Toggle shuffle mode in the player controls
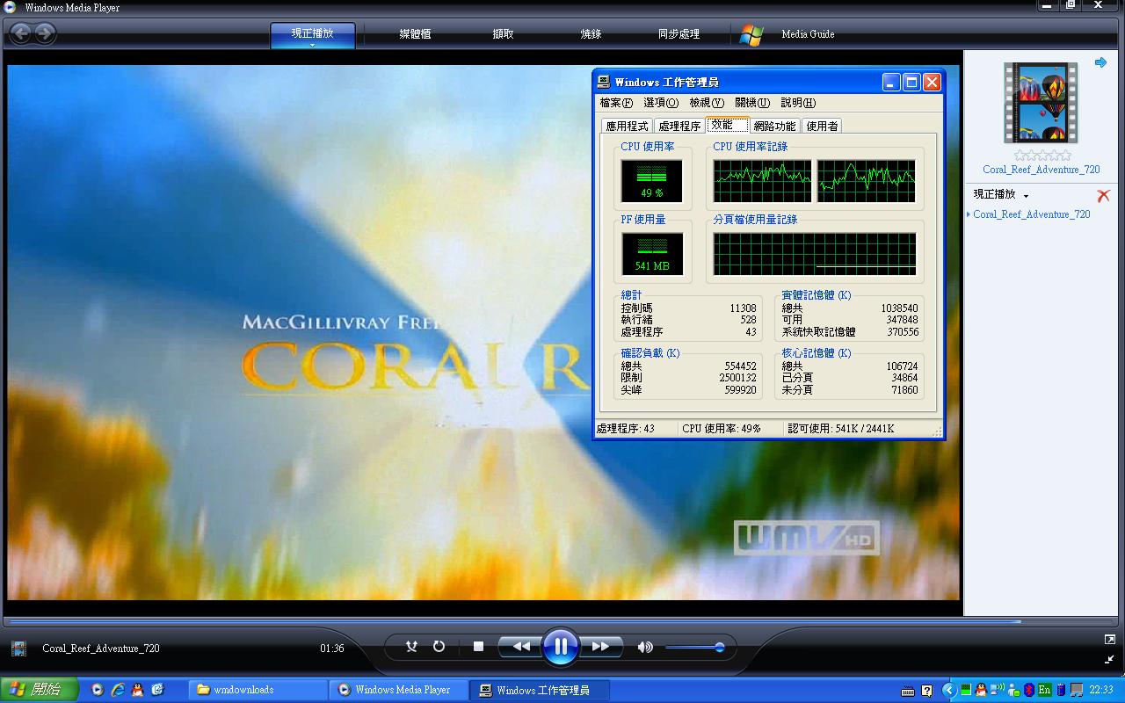The height and width of the screenshot is (703, 1125). click(411, 647)
